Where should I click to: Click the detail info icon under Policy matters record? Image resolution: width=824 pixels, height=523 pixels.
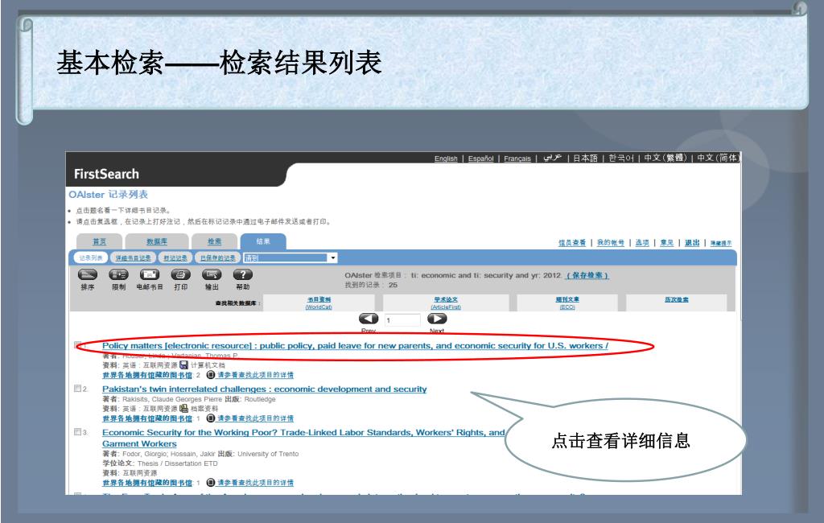211,375
